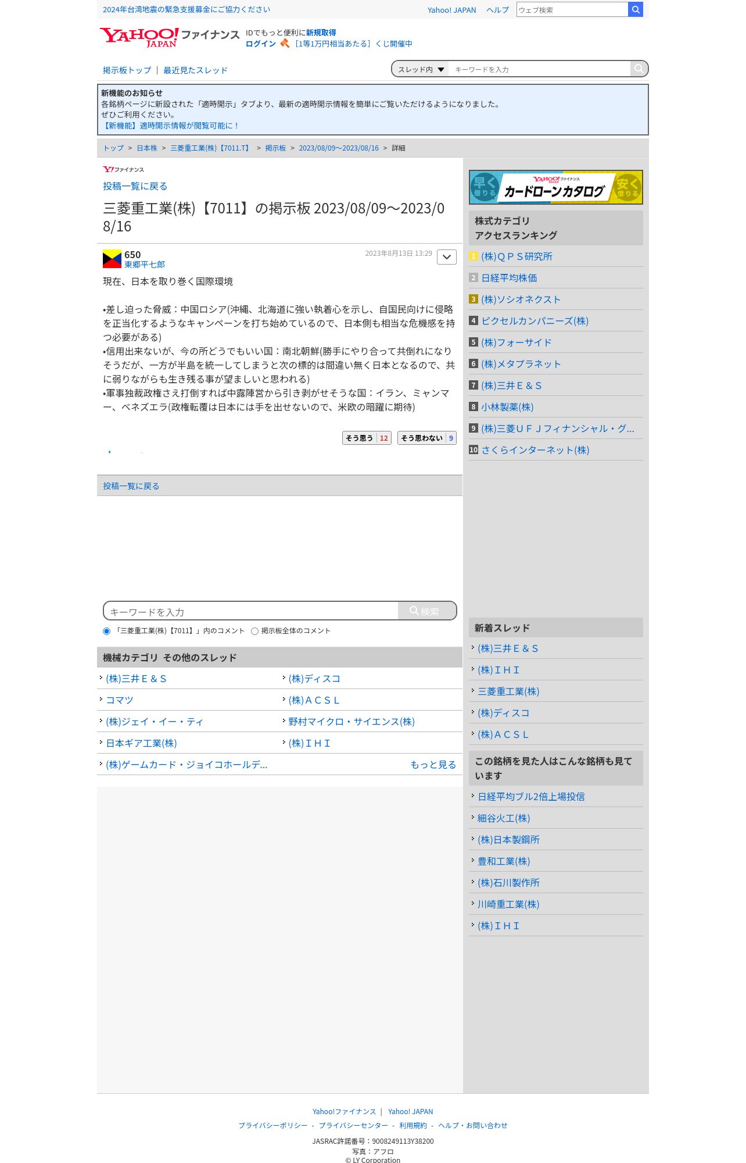This screenshot has width=746, height=1163.
Task: Open the Yahoo! JAPAN link in the top bar
Action: pos(451,10)
